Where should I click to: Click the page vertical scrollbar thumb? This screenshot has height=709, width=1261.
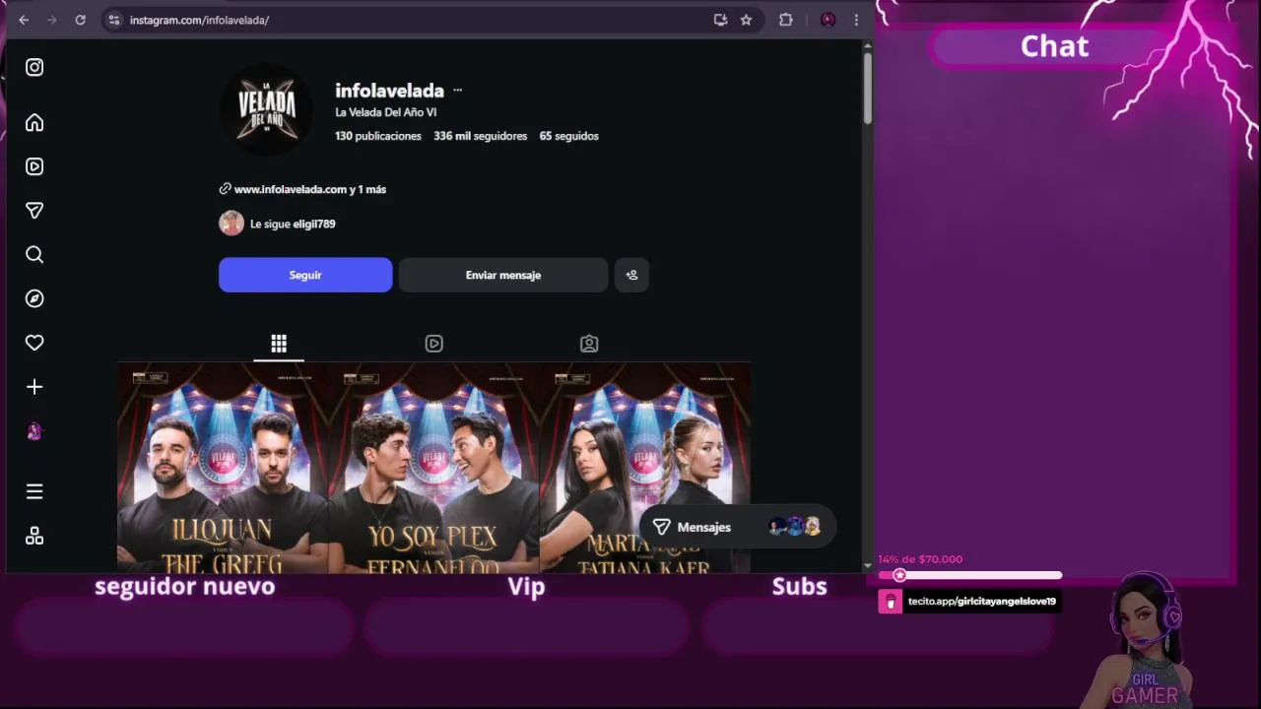click(868, 87)
